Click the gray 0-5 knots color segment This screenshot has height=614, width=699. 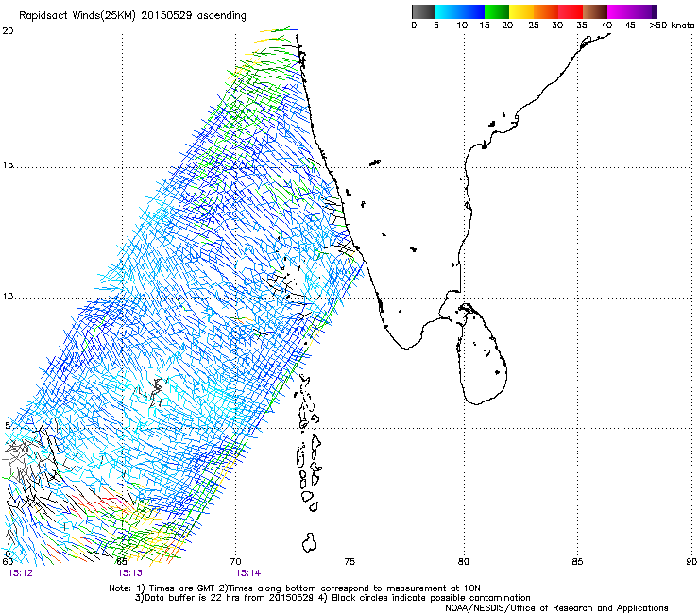[423, 11]
